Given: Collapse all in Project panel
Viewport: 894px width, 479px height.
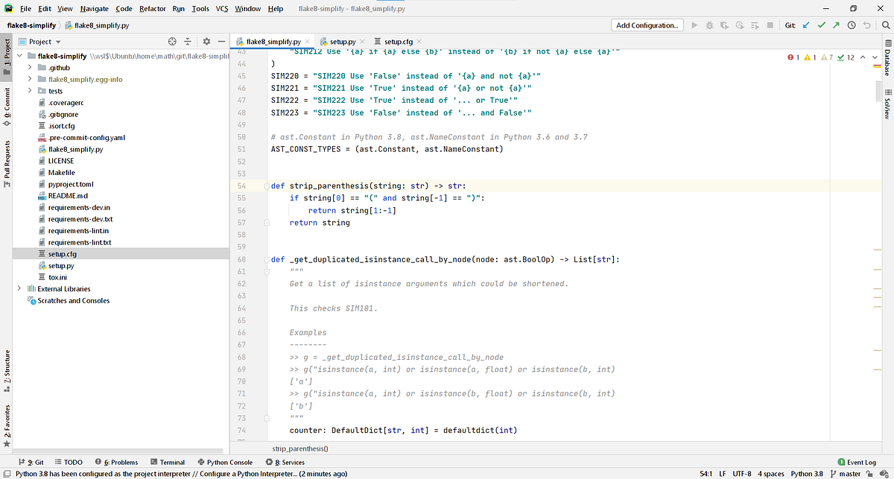Looking at the screenshot, I should [x=188, y=42].
